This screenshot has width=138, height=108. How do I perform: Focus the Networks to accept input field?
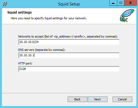click(x=69, y=42)
